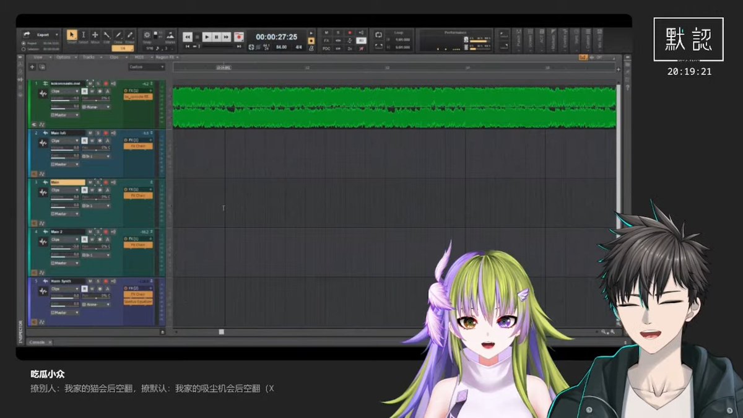Image resolution: width=743 pixels, height=418 pixels.
Task: Click the Marks mountain icon
Action: click(x=170, y=35)
